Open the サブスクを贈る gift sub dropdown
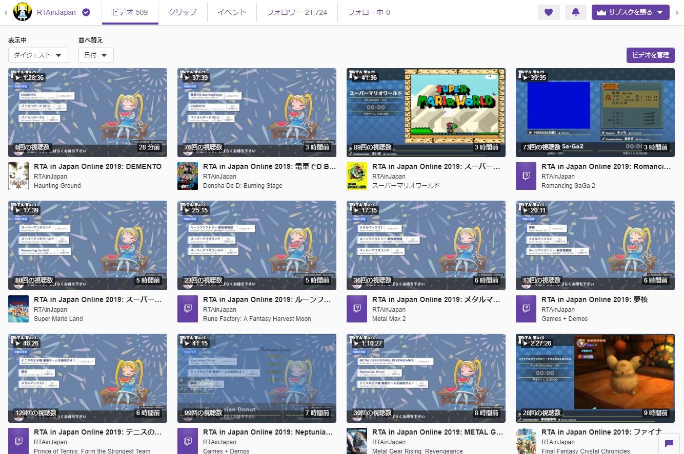 (x=630, y=12)
